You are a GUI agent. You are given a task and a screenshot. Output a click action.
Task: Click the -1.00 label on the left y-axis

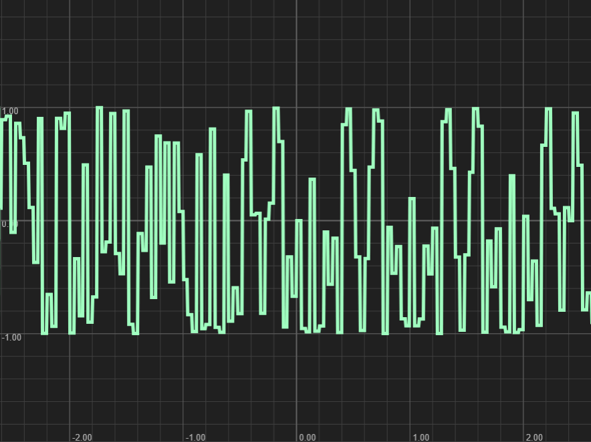point(11,337)
